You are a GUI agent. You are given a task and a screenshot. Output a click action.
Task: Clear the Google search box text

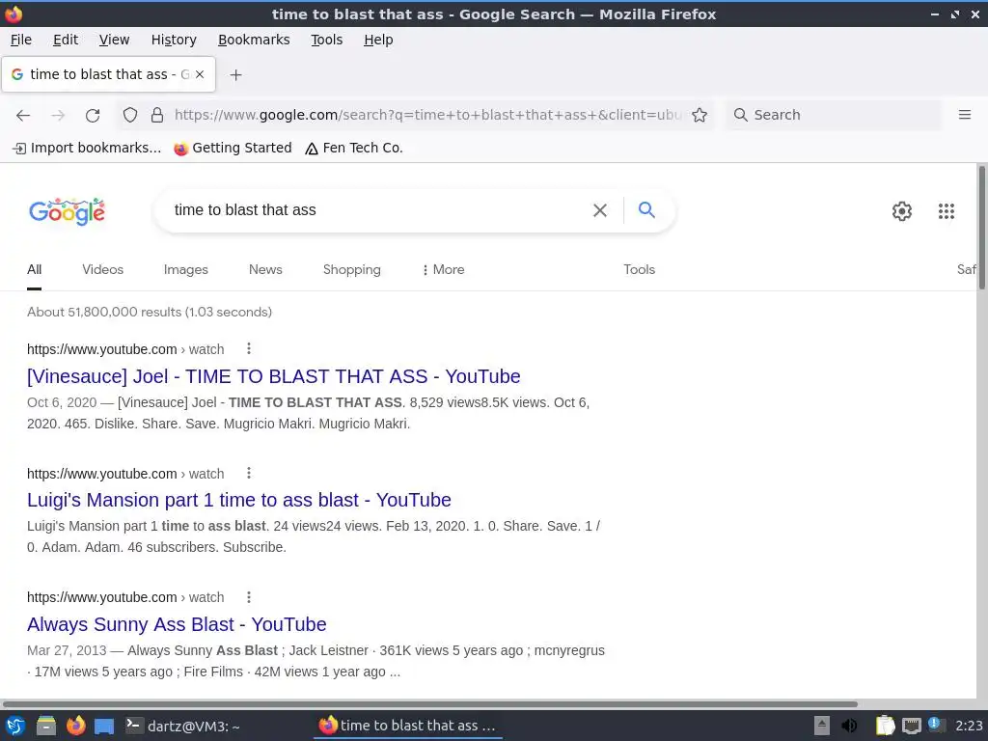tap(600, 210)
